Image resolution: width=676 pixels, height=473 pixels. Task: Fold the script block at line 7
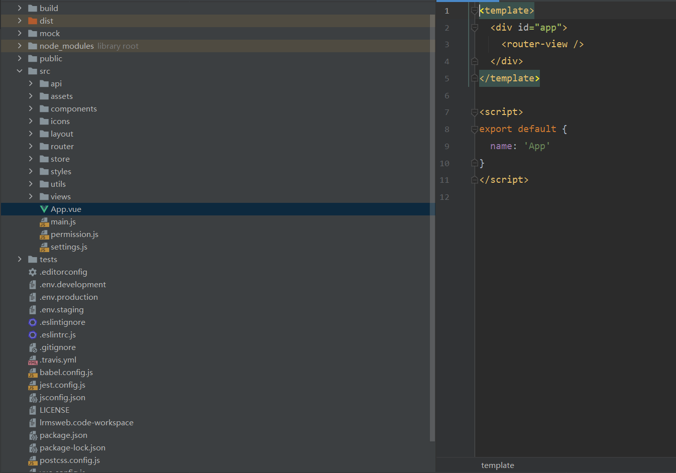tap(474, 112)
